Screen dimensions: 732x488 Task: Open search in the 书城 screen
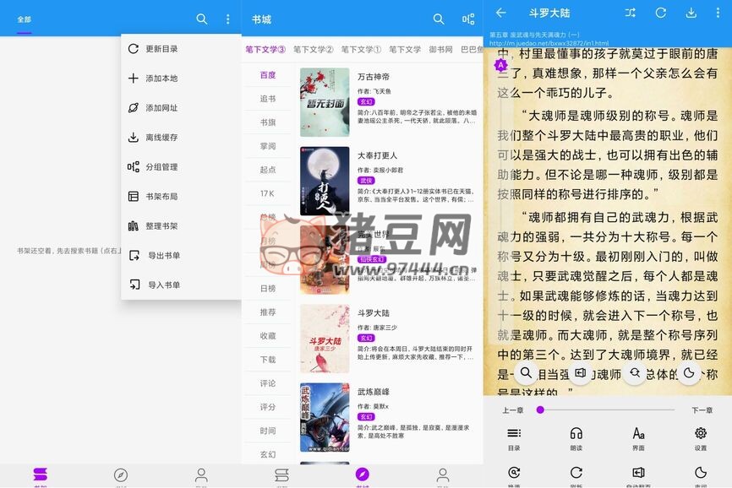click(439, 19)
